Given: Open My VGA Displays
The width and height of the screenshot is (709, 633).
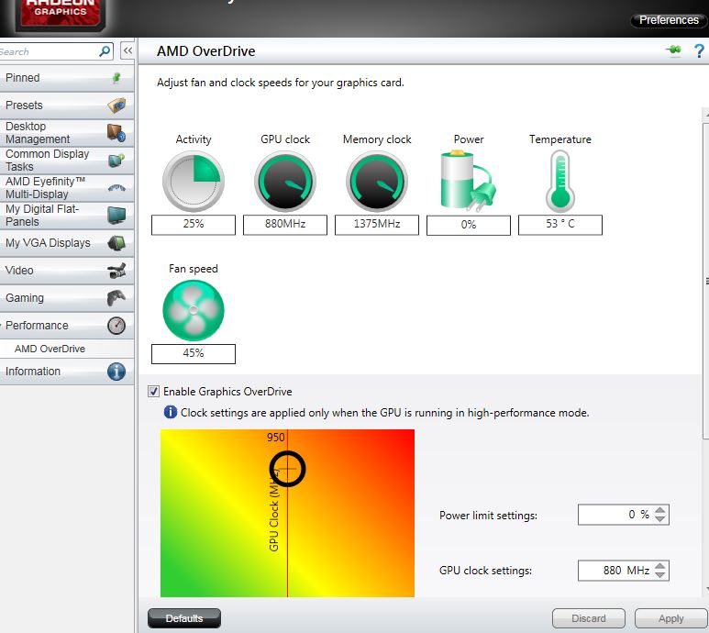Looking at the screenshot, I should 66,243.
